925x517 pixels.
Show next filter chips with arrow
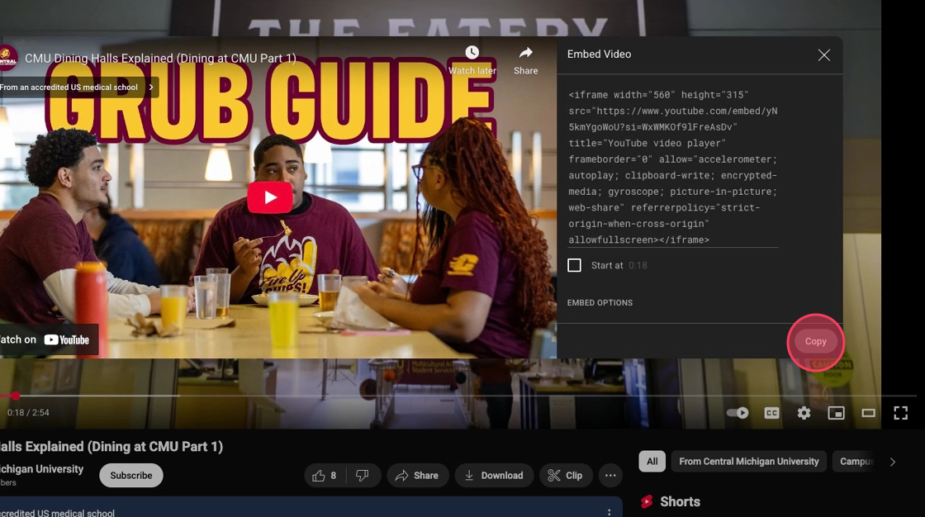[x=893, y=462]
